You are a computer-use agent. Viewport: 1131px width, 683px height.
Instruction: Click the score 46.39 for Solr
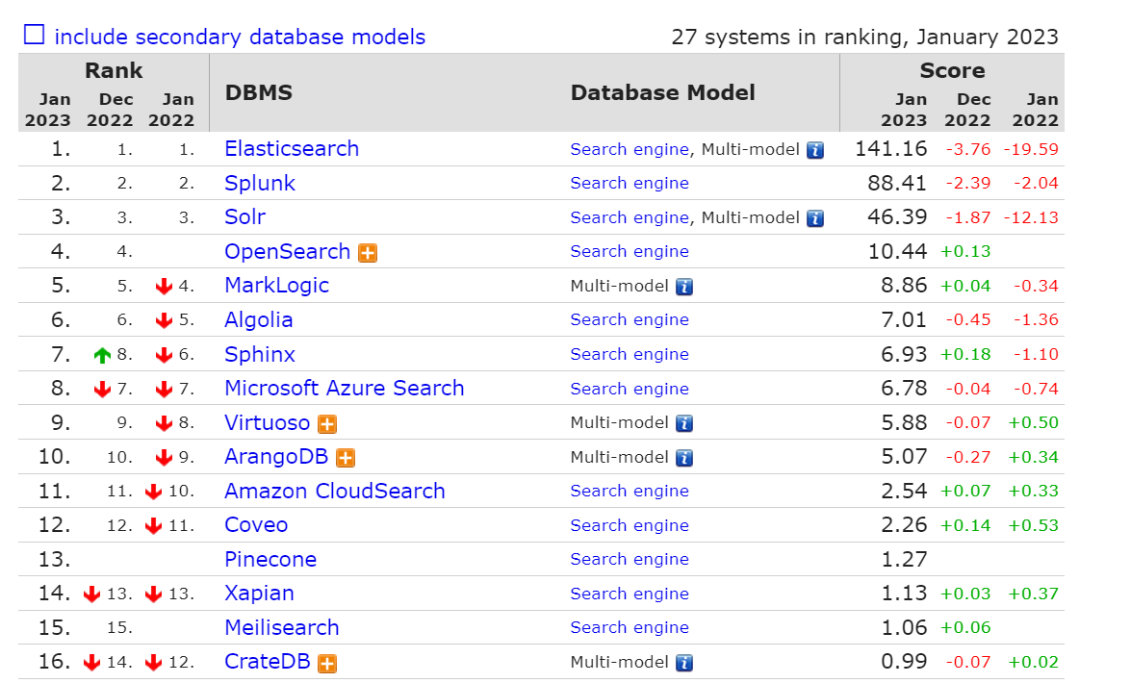click(897, 217)
